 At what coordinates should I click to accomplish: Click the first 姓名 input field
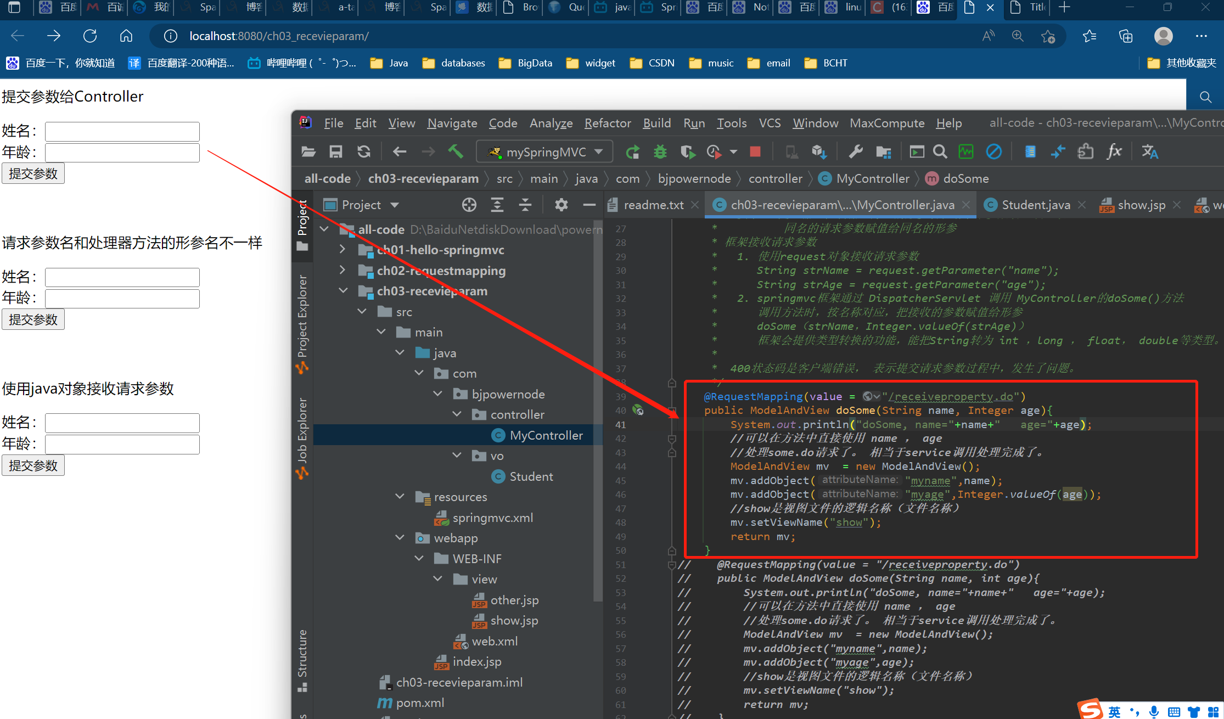click(x=122, y=132)
